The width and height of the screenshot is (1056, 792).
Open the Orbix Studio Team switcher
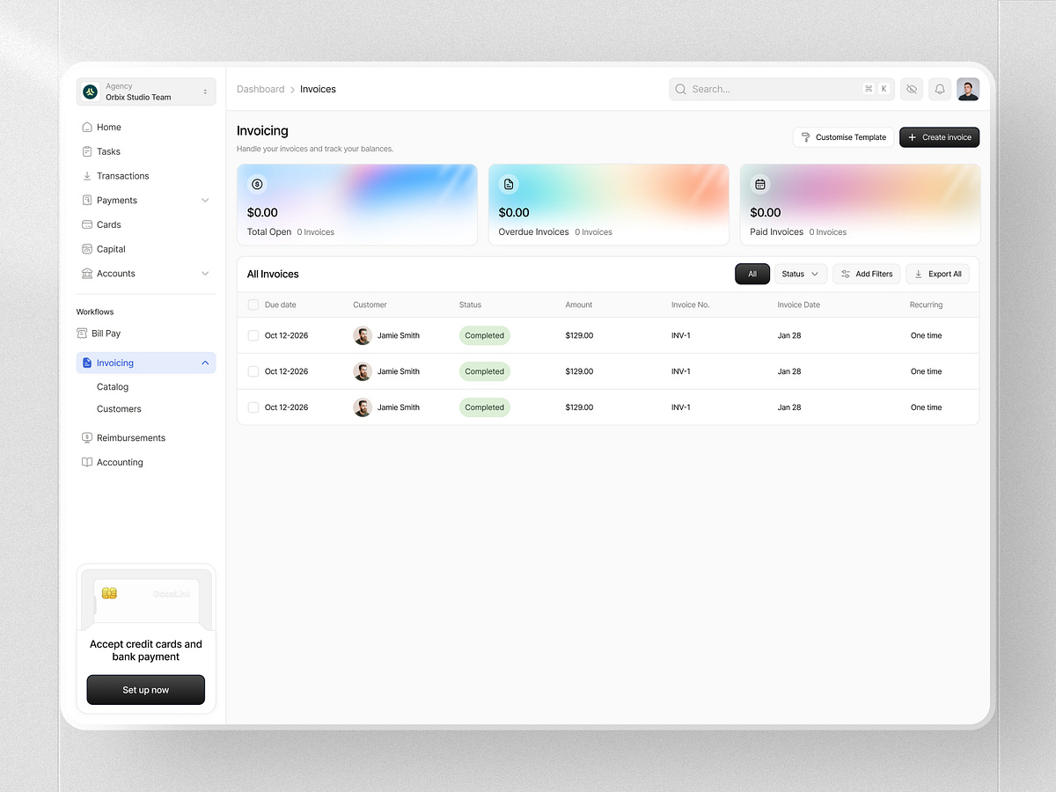tap(146, 92)
